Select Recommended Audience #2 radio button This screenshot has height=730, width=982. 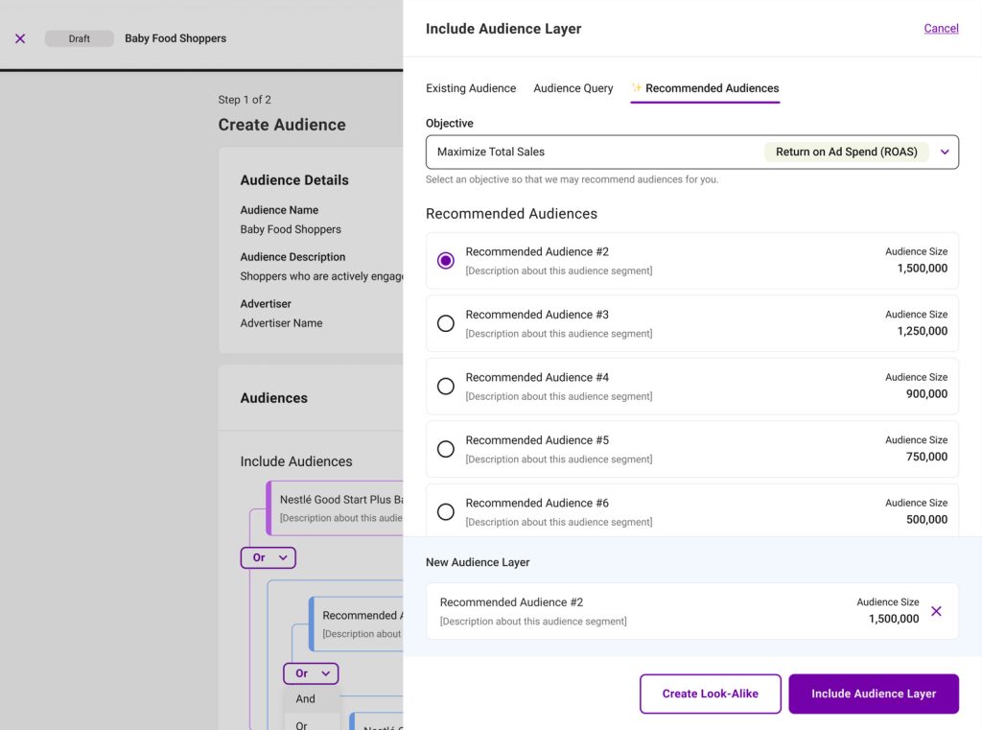tap(445, 261)
